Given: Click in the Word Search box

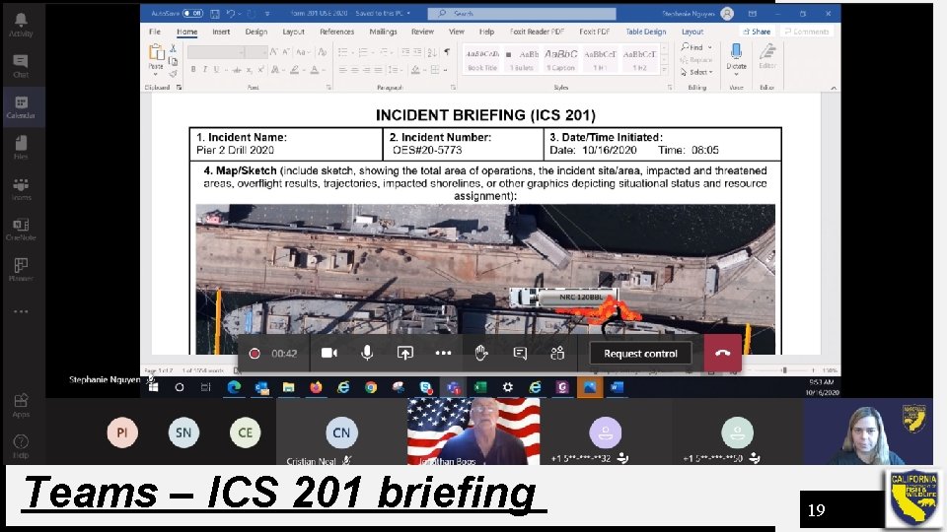Looking at the screenshot, I should pos(522,13).
